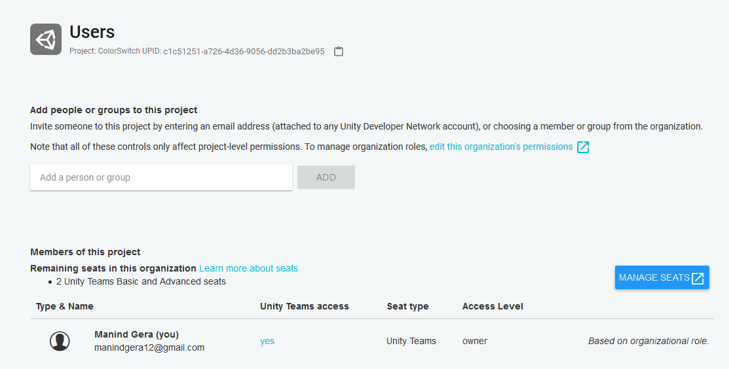The height and width of the screenshot is (369, 729).
Task: Click '2 Unity Teams Basic and Advanced seats'
Action: pyautogui.click(x=141, y=282)
